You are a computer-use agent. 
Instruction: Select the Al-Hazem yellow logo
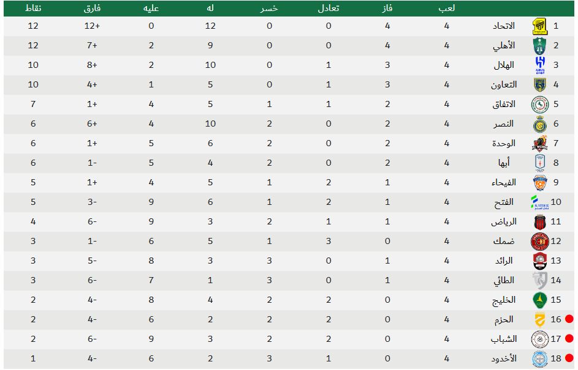pyautogui.click(x=540, y=319)
